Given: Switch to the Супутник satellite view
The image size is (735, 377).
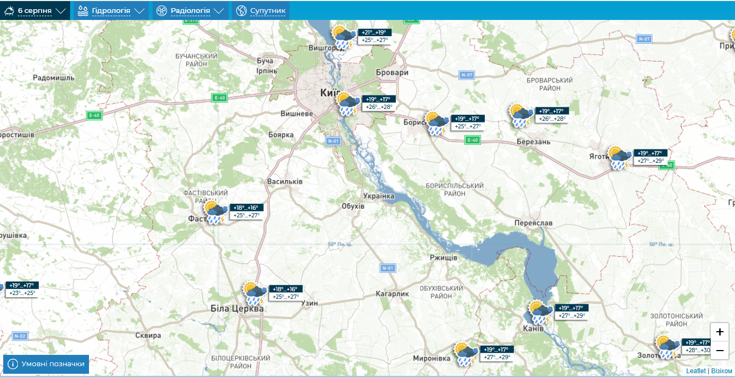Looking at the screenshot, I should (261, 11).
